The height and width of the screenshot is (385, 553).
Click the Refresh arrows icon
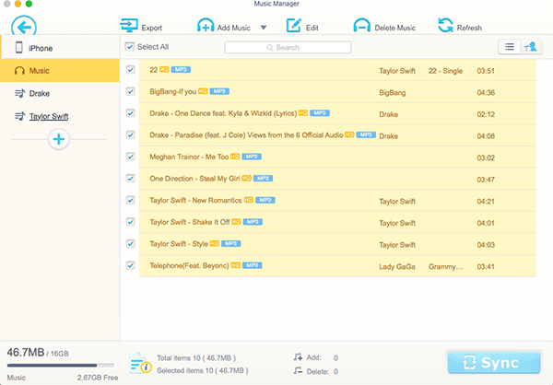coord(445,25)
